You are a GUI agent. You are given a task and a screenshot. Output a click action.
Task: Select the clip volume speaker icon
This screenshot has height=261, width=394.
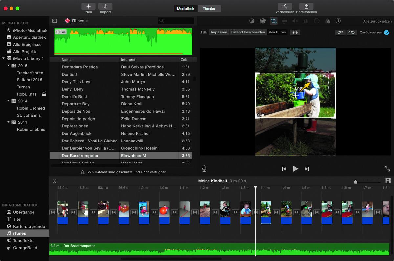click(295, 21)
